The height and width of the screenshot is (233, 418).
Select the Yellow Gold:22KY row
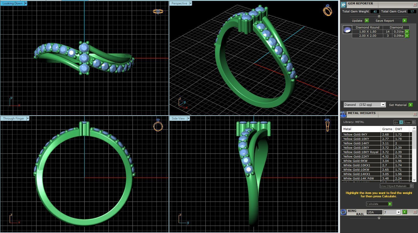pyautogui.click(x=377, y=156)
